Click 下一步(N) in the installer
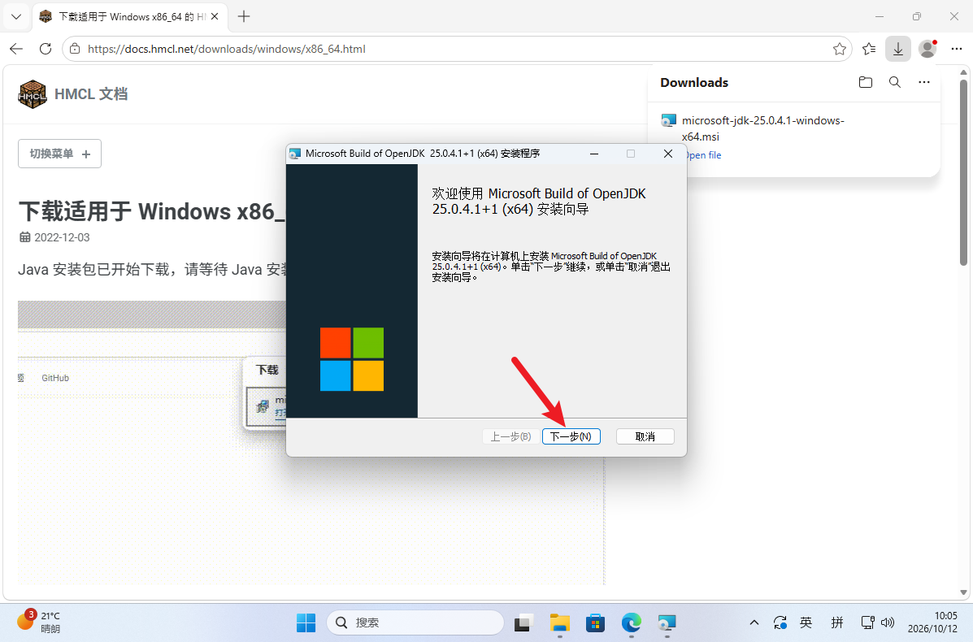 pos(571,436)
